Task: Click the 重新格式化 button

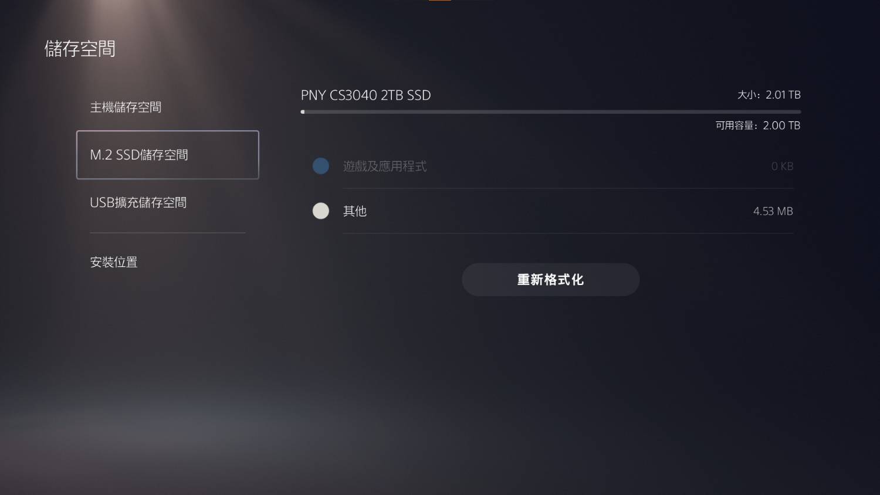Action: point(550,280)
